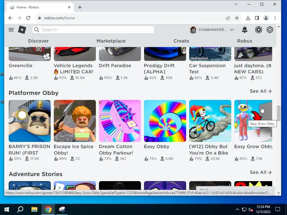The width and height of the screenshot is (287, 215).
Task: Open File Explorer from taskbar
Action: [34, 209]
